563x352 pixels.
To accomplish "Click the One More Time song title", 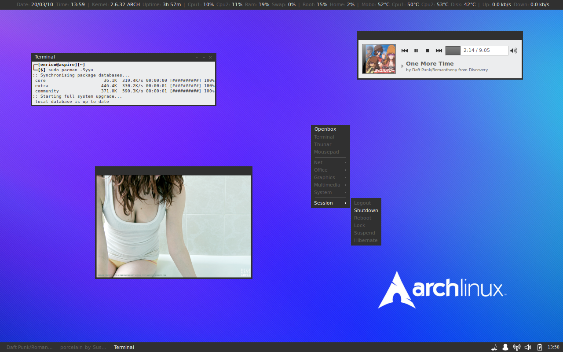I will [430, 64].
